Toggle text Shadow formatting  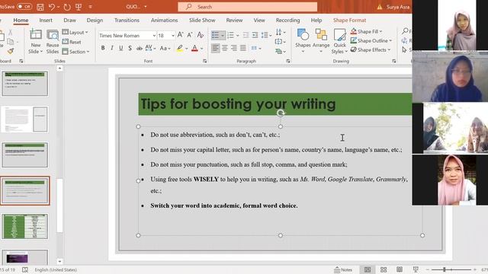coord(130,48)
